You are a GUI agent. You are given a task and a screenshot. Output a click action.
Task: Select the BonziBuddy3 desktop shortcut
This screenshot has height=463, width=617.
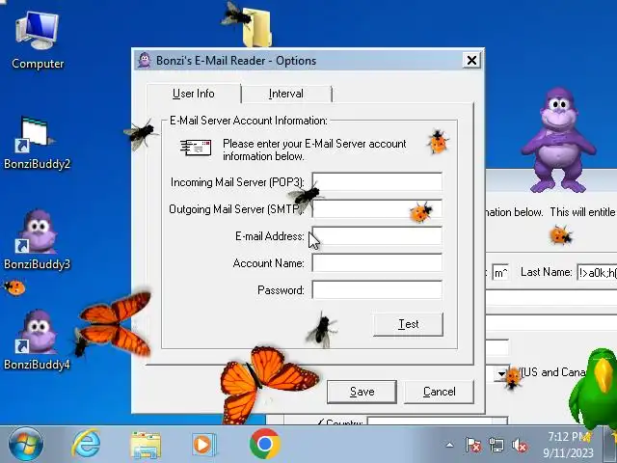coord(37,239)
